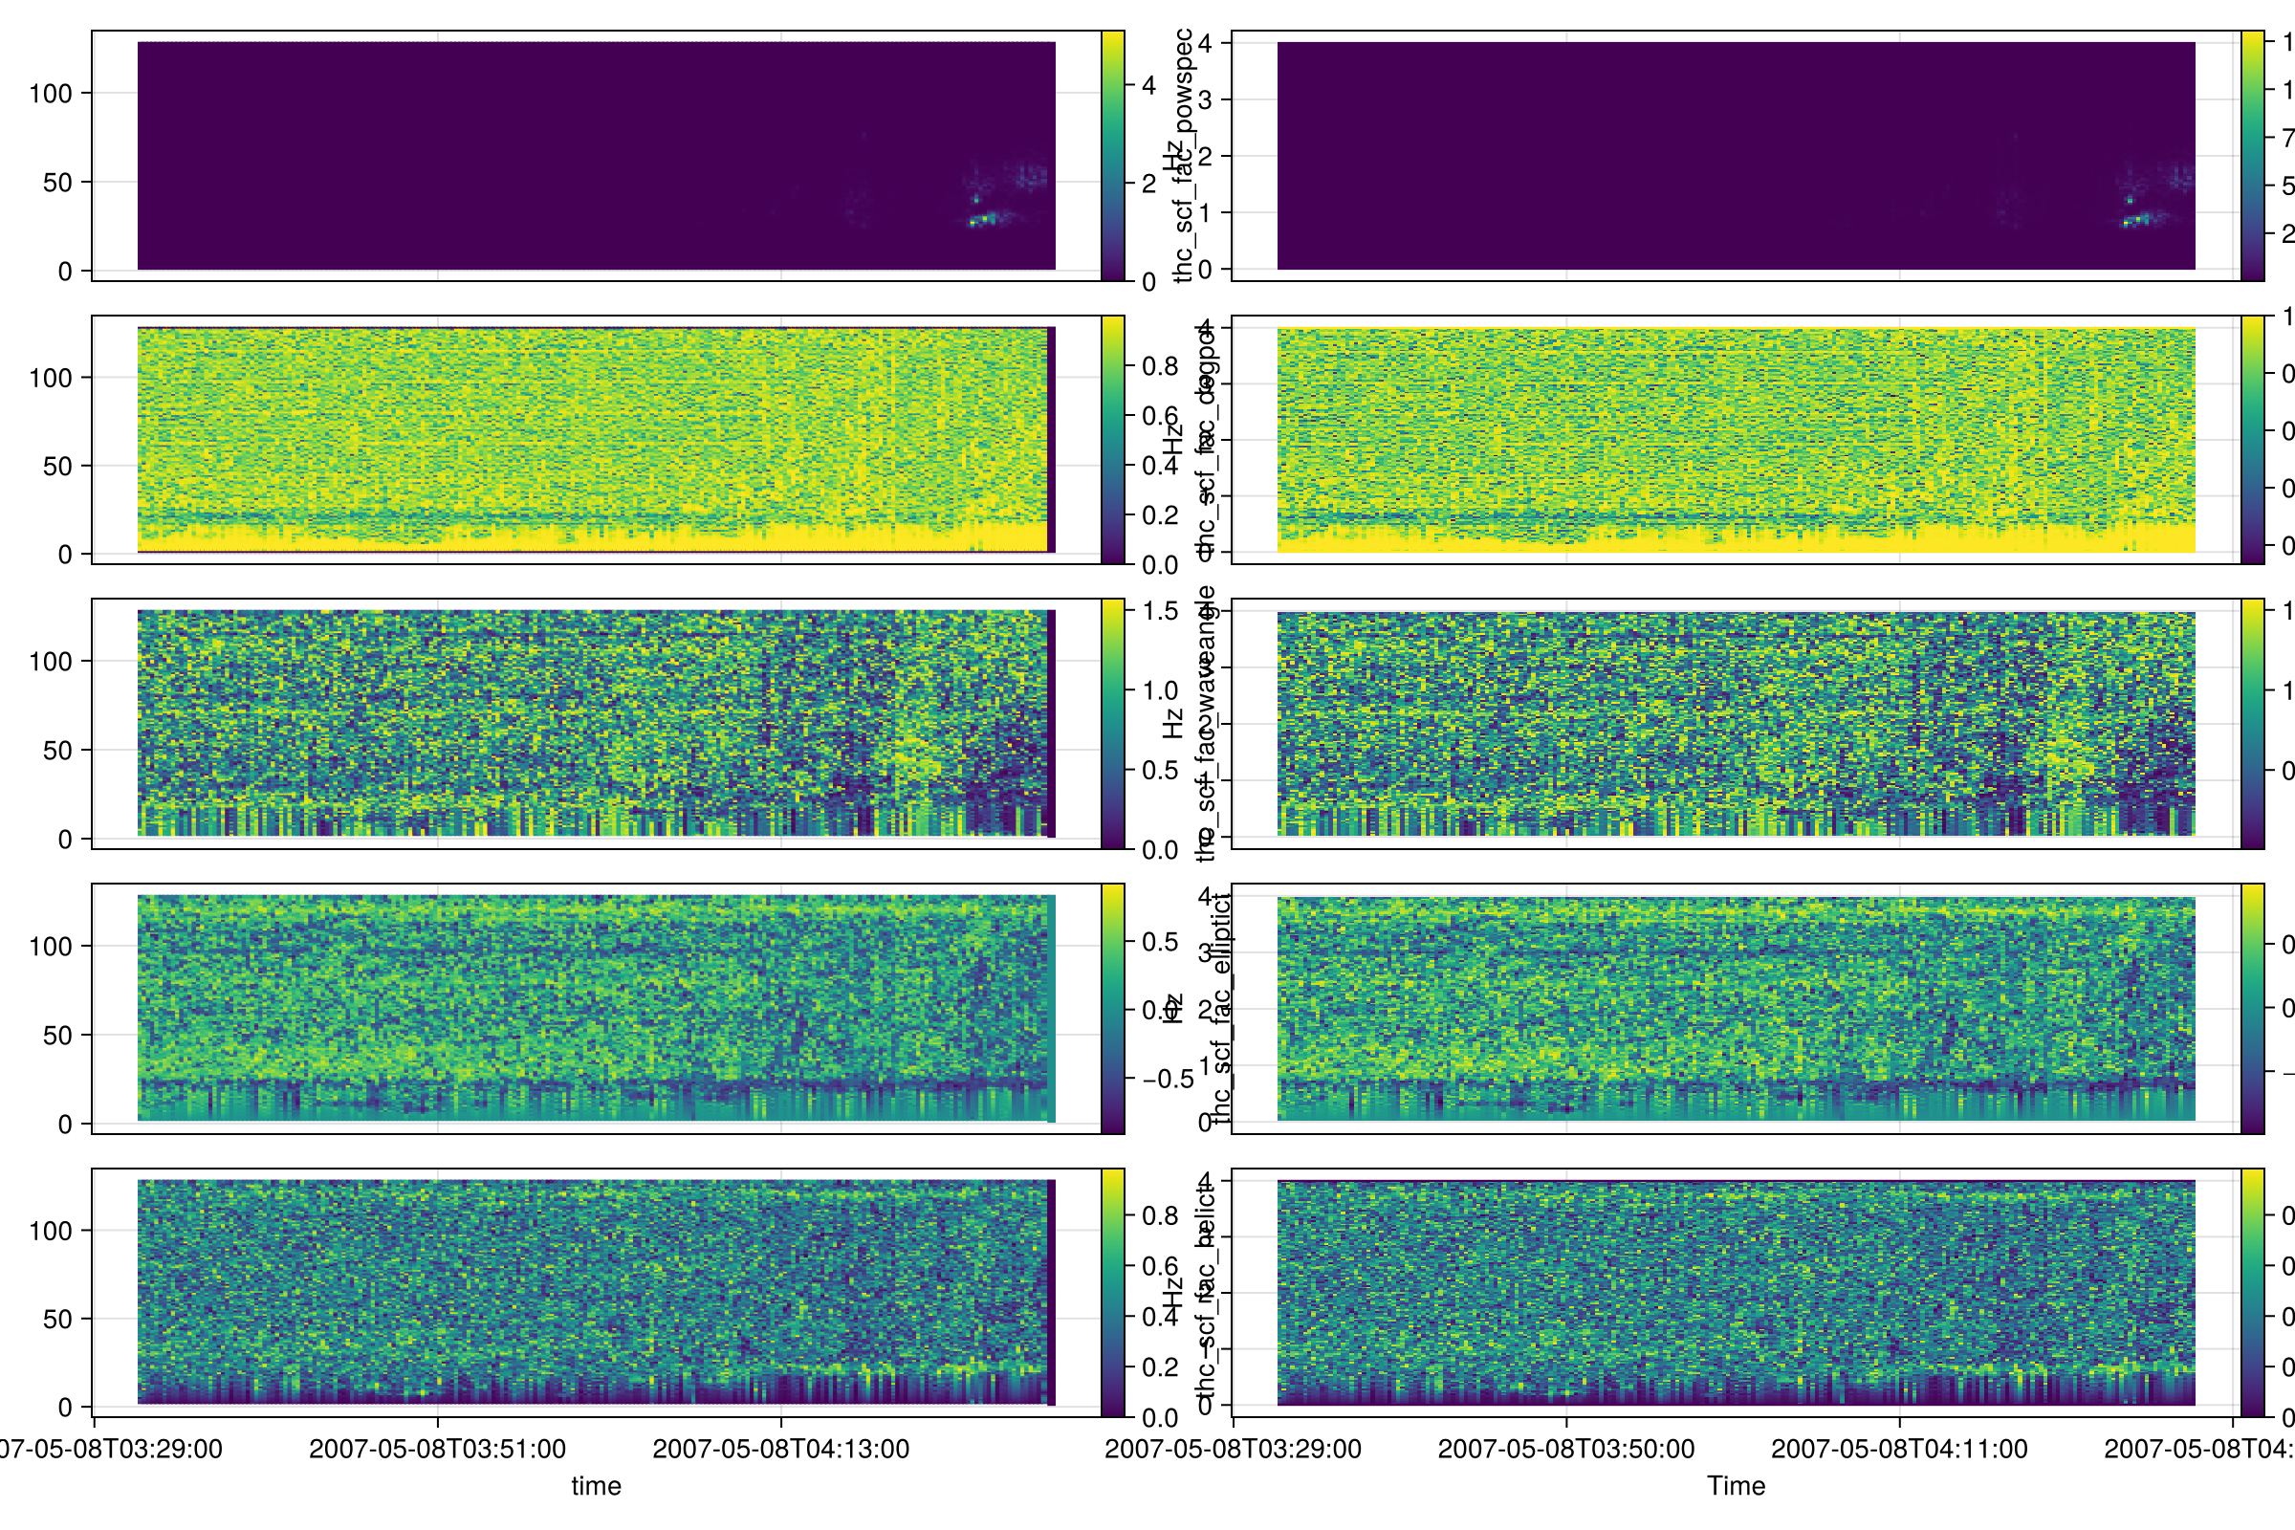Select the second heatmap in right column
The height and width of the screenshot is (1530, 2295).
click(x=1736, y=440)
